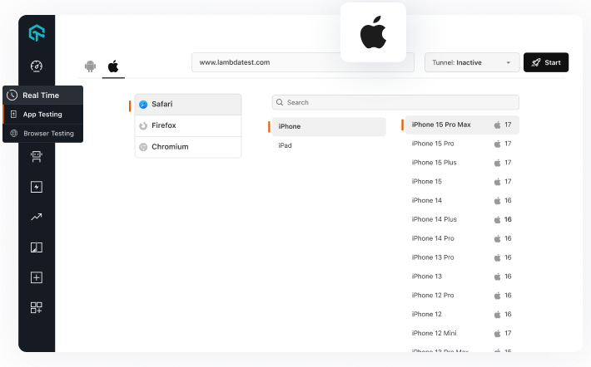Image resolution: width=591 pixels, height=367 pixels.
Task: Open the Real Time menu item
Action: point(43,95)
